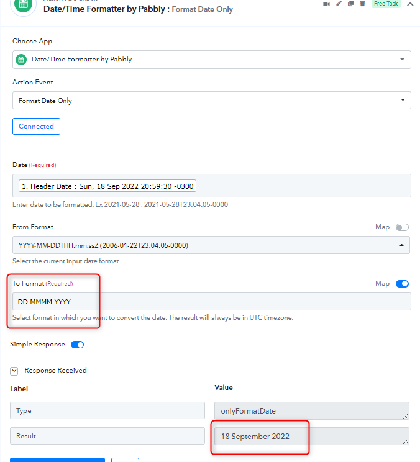Image resolution: width=420 pixels, height=462 pixels.
Task: Click the pencil edit icon in header
Action: (339, 4)
